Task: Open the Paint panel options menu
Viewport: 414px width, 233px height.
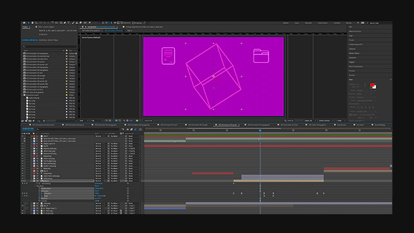Action: coord(391,80)
